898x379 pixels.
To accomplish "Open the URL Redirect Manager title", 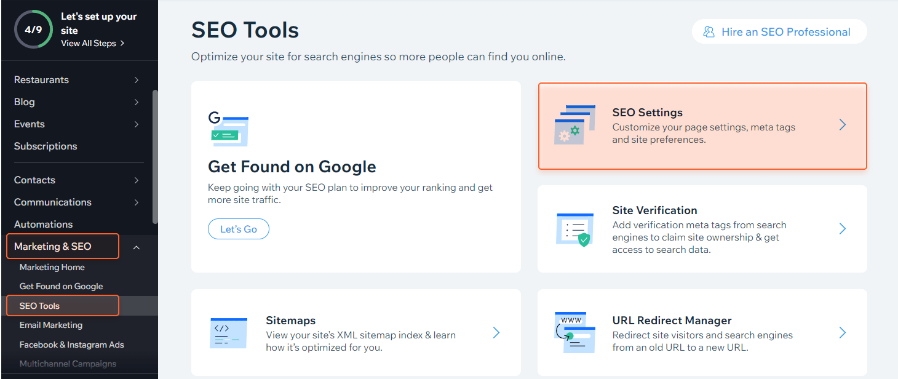I will click(672, 321).
